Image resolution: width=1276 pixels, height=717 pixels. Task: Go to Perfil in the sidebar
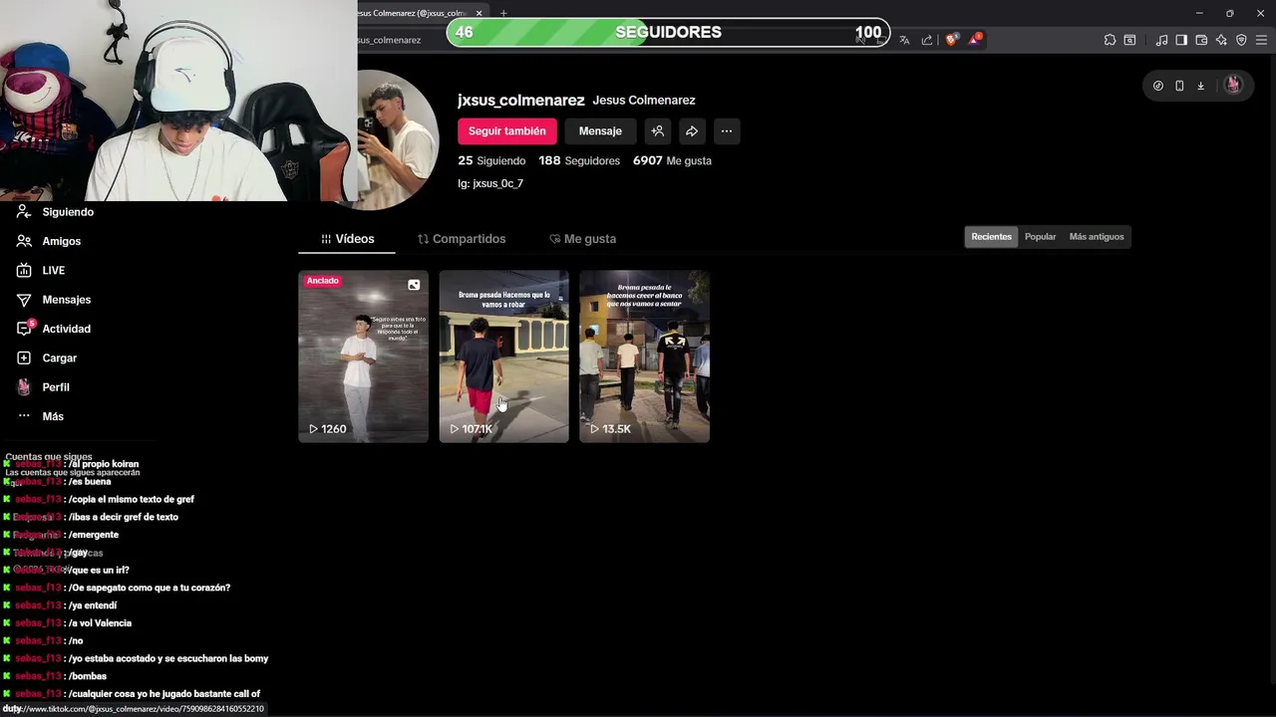(43, 387)
